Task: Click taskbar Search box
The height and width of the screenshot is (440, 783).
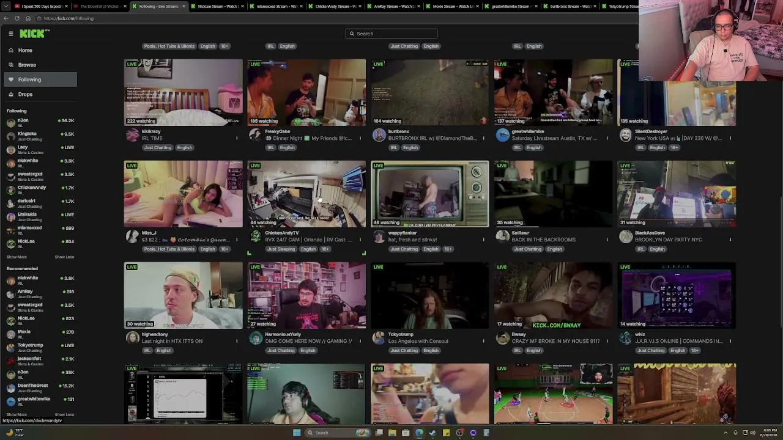Action: 336,433
